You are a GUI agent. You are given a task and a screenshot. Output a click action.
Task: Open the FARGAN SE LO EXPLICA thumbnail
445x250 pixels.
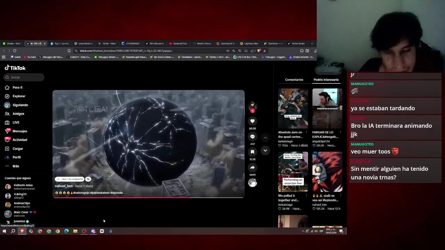(327, 109)
